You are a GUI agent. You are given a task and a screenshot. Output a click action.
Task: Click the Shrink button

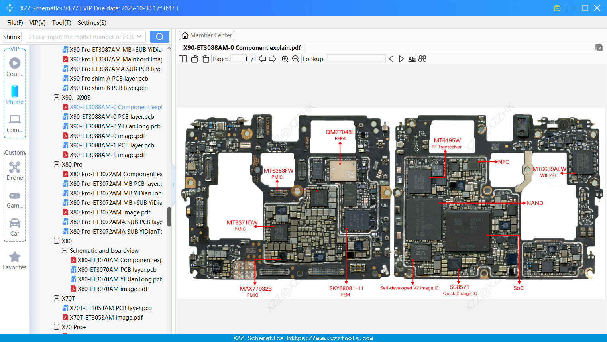click(12, 36)
